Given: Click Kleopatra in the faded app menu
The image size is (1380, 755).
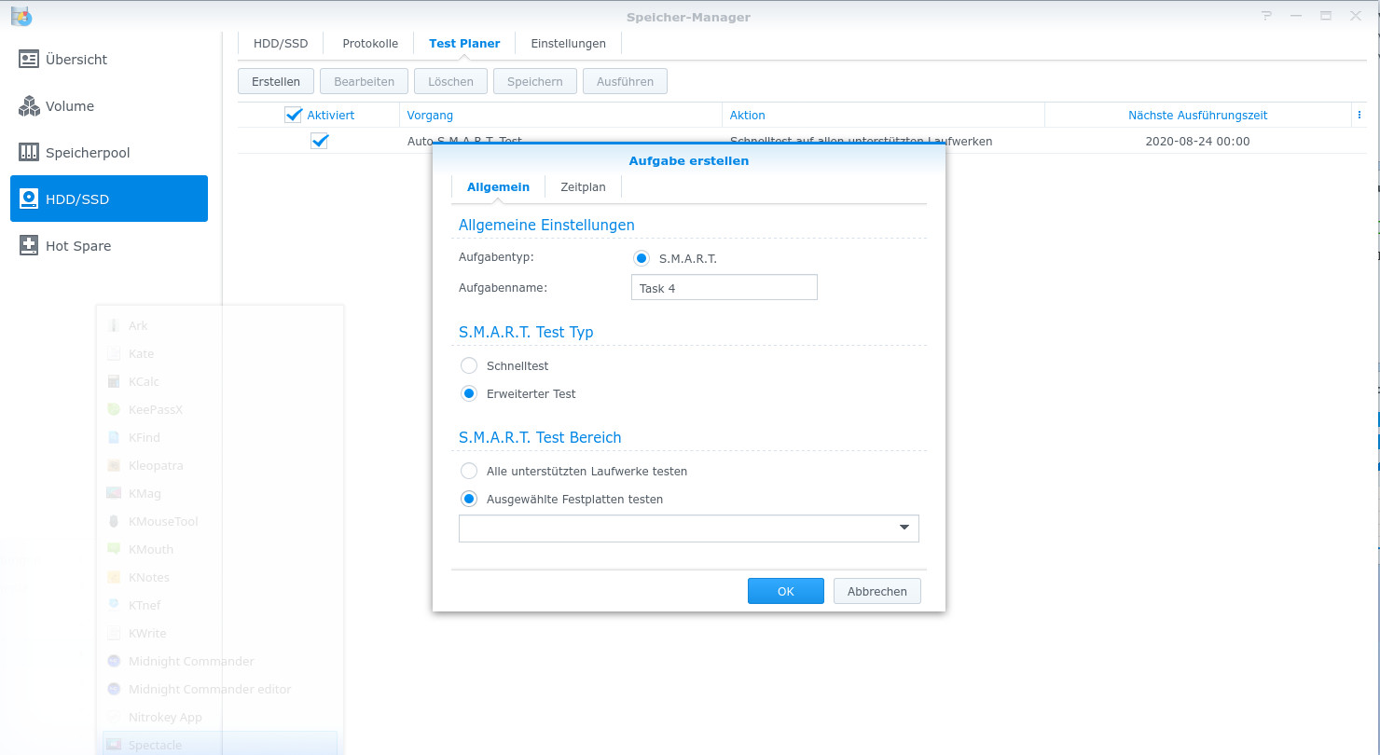Looking at the screenshot, I should pos(219,465).
